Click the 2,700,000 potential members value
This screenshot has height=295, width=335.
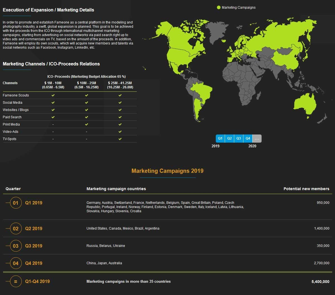point(322,263)
